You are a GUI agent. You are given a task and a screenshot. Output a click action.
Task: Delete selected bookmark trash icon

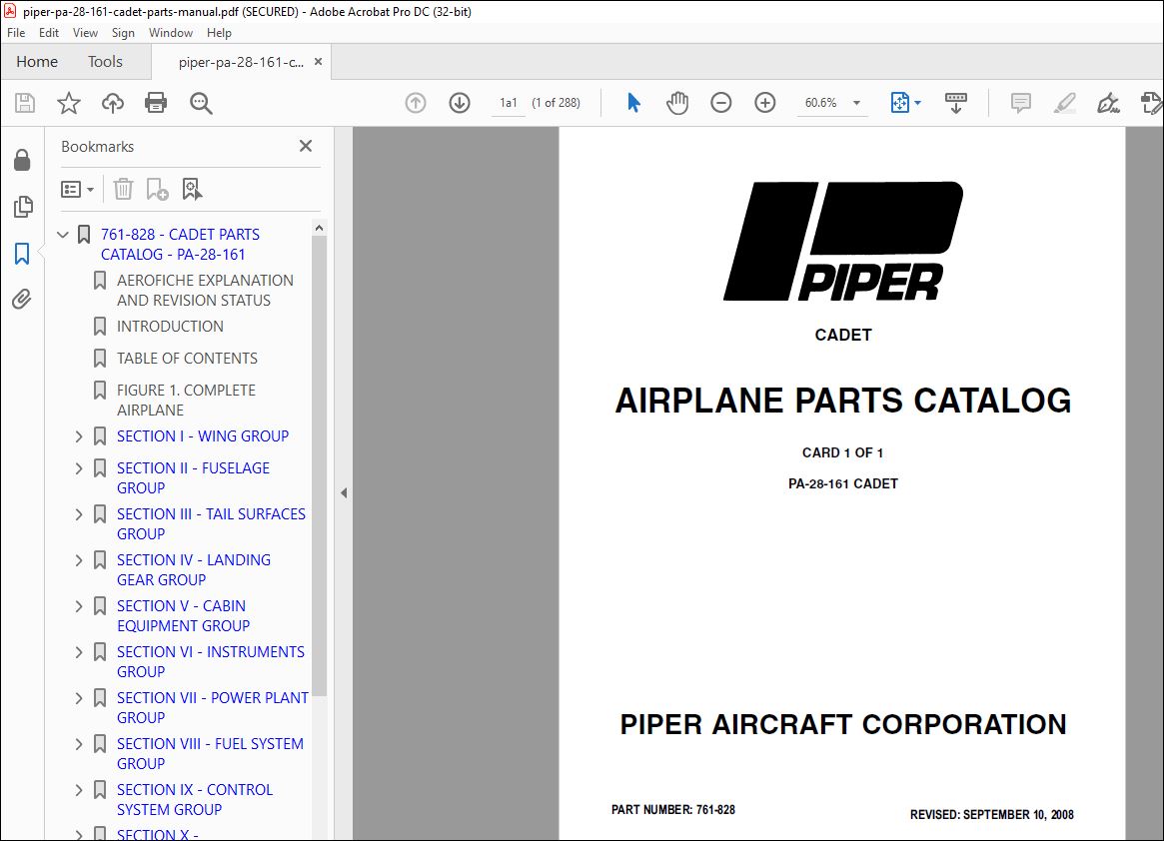[123, 190]
